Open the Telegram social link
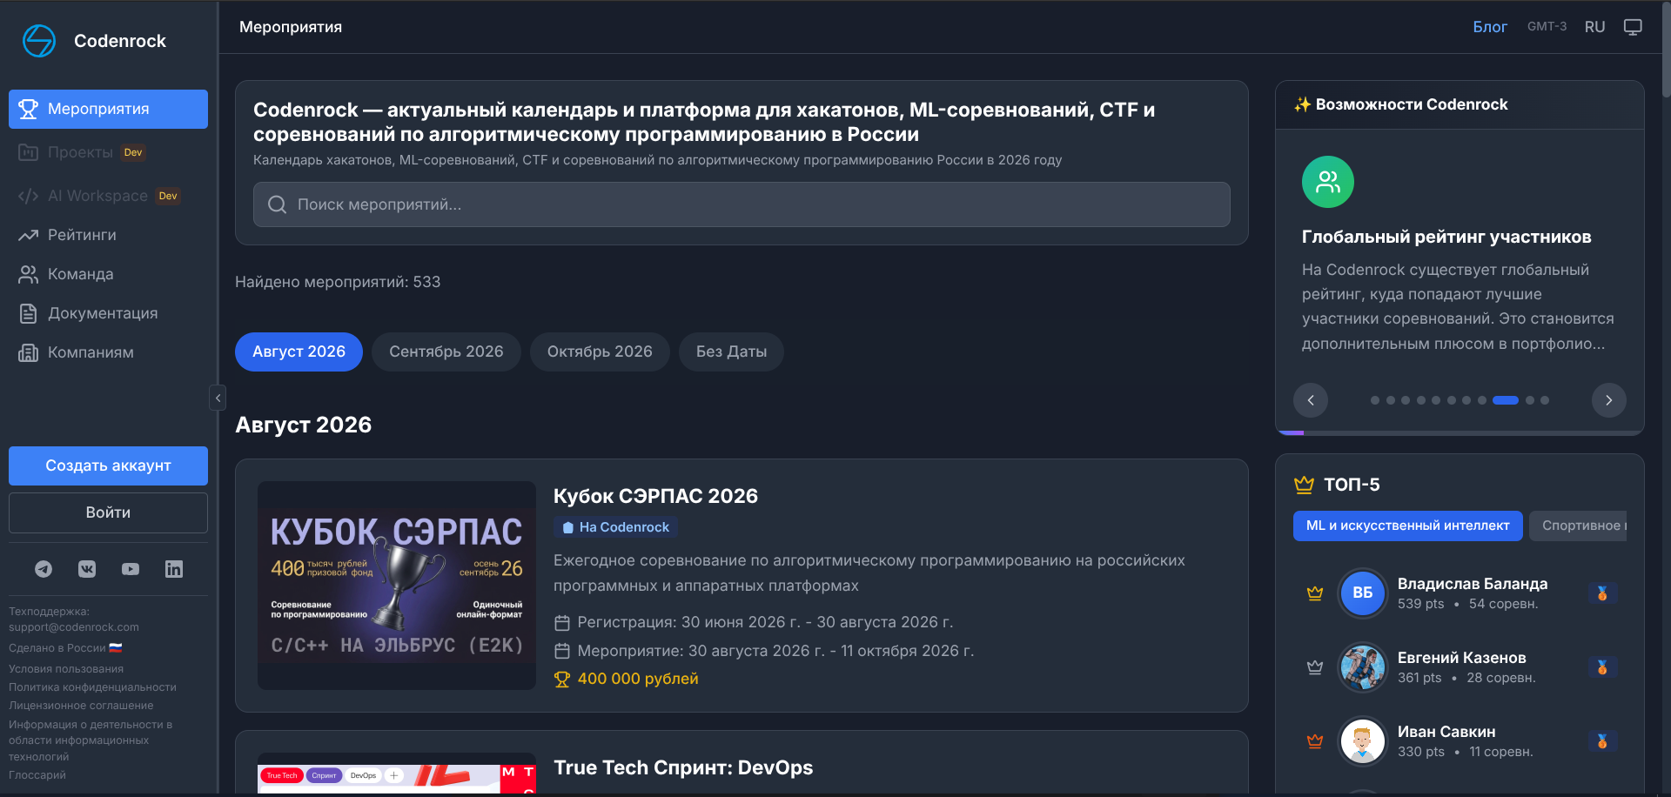 (44, 569)
